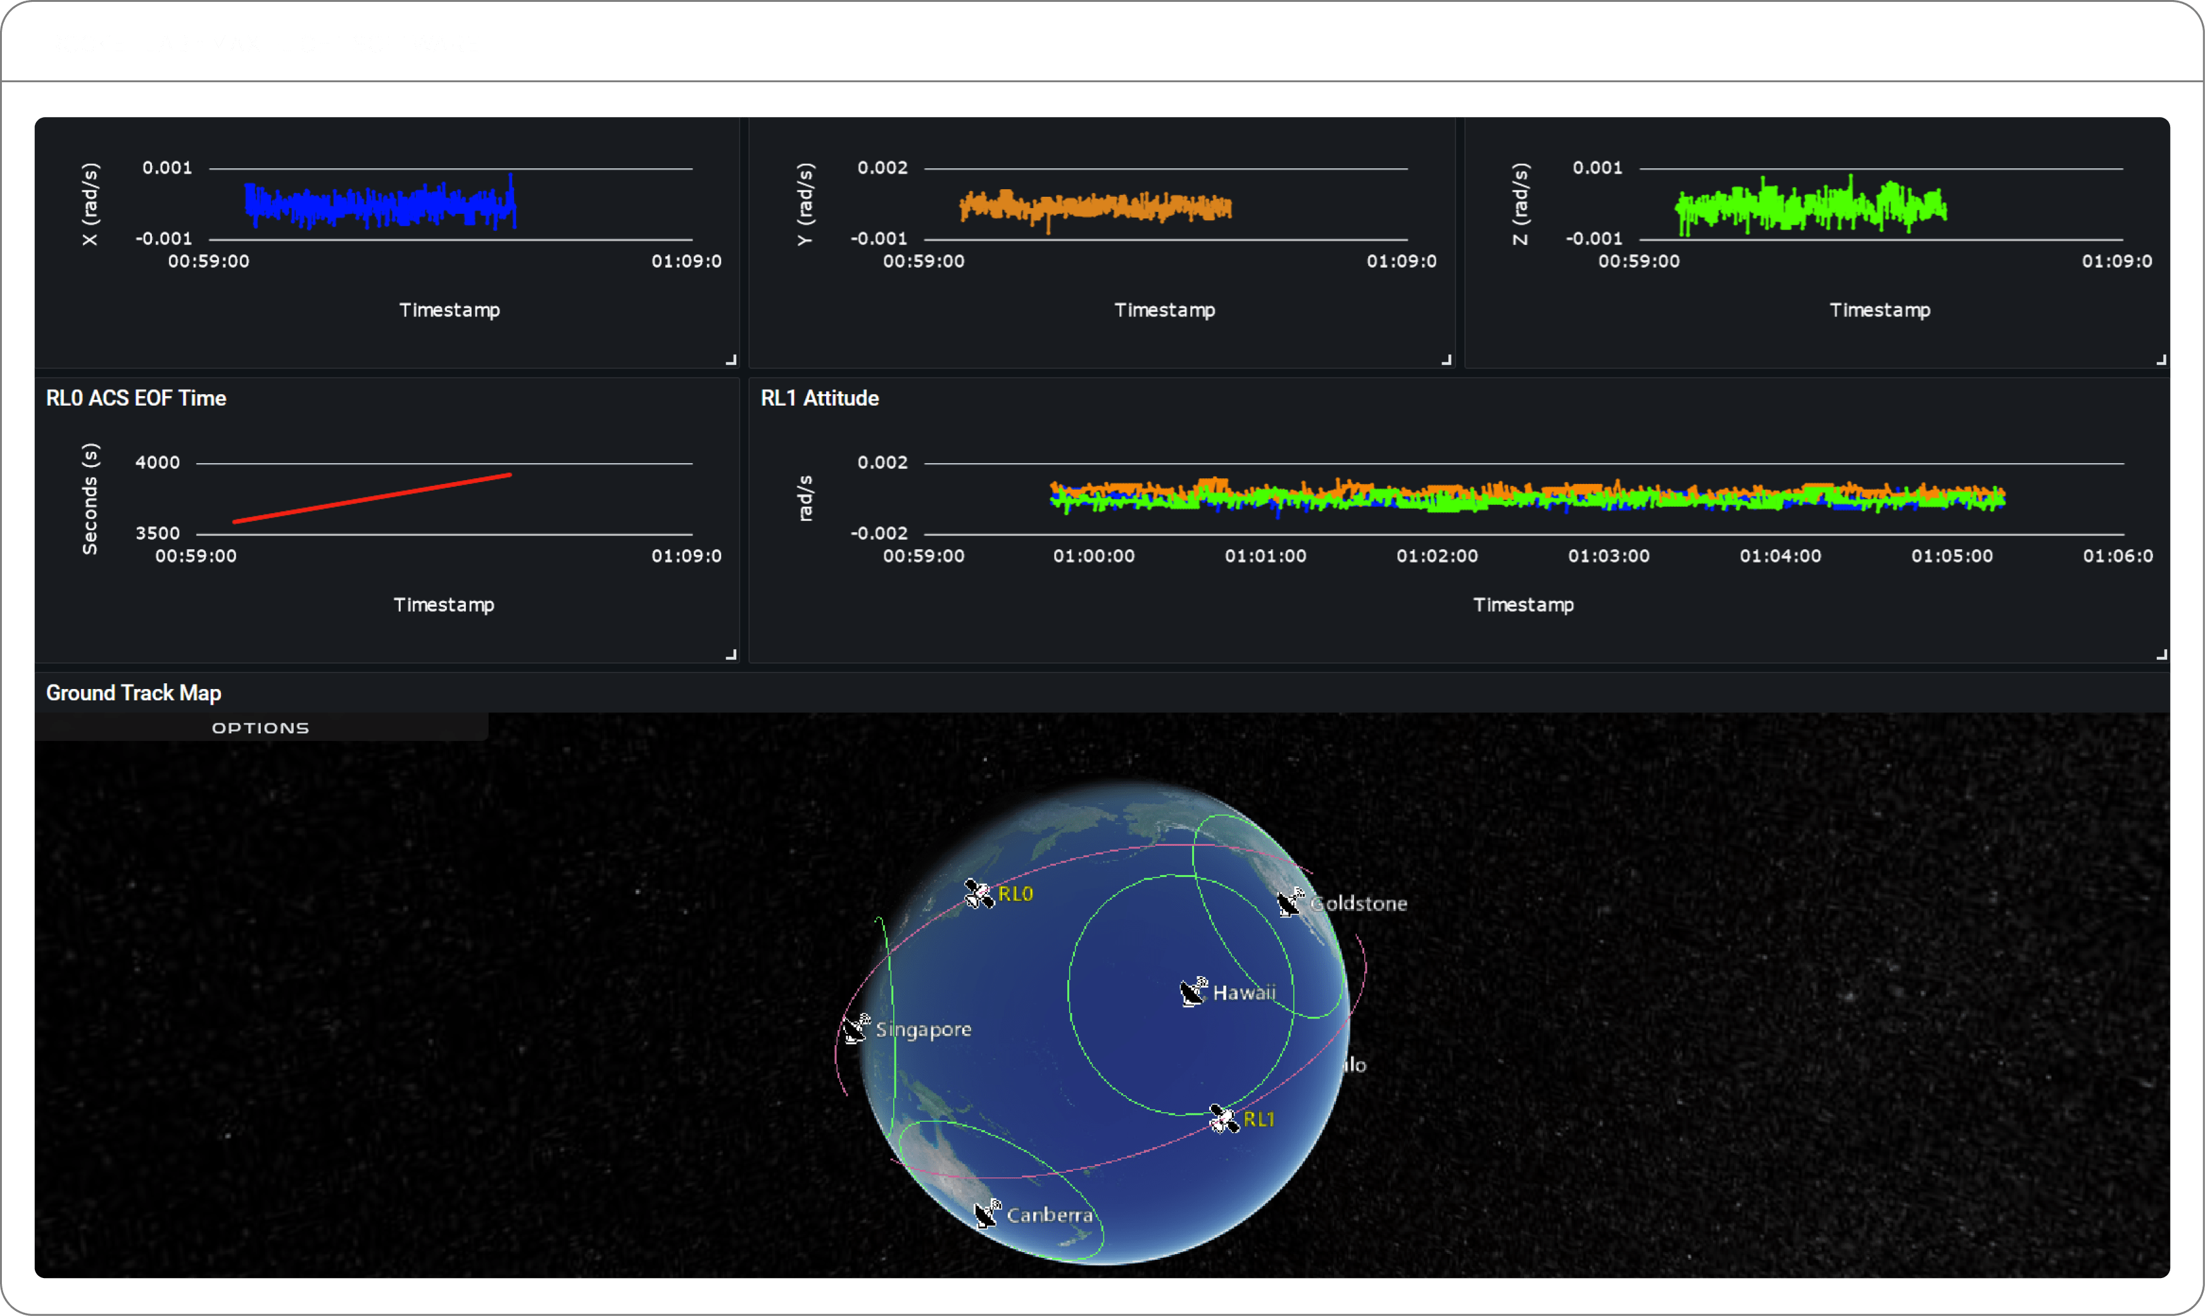
Task: Select the RL0 satellite icon on globe
Action: coord(979,894)
